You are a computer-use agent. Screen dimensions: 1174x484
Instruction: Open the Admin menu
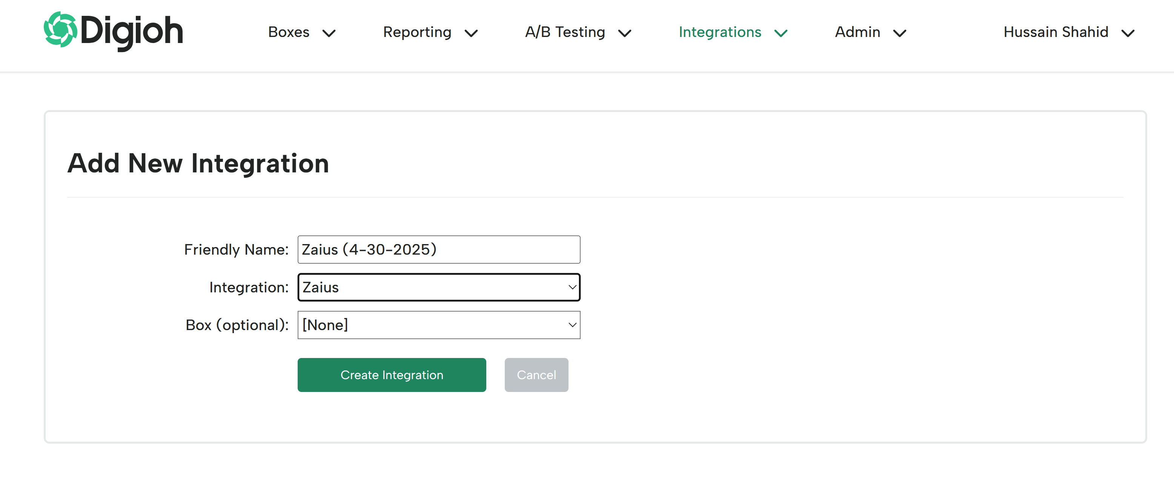tap(870, 32)
